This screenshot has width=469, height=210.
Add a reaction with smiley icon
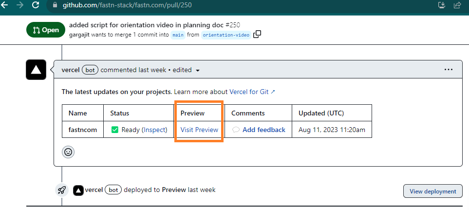[x=68, y=152]
